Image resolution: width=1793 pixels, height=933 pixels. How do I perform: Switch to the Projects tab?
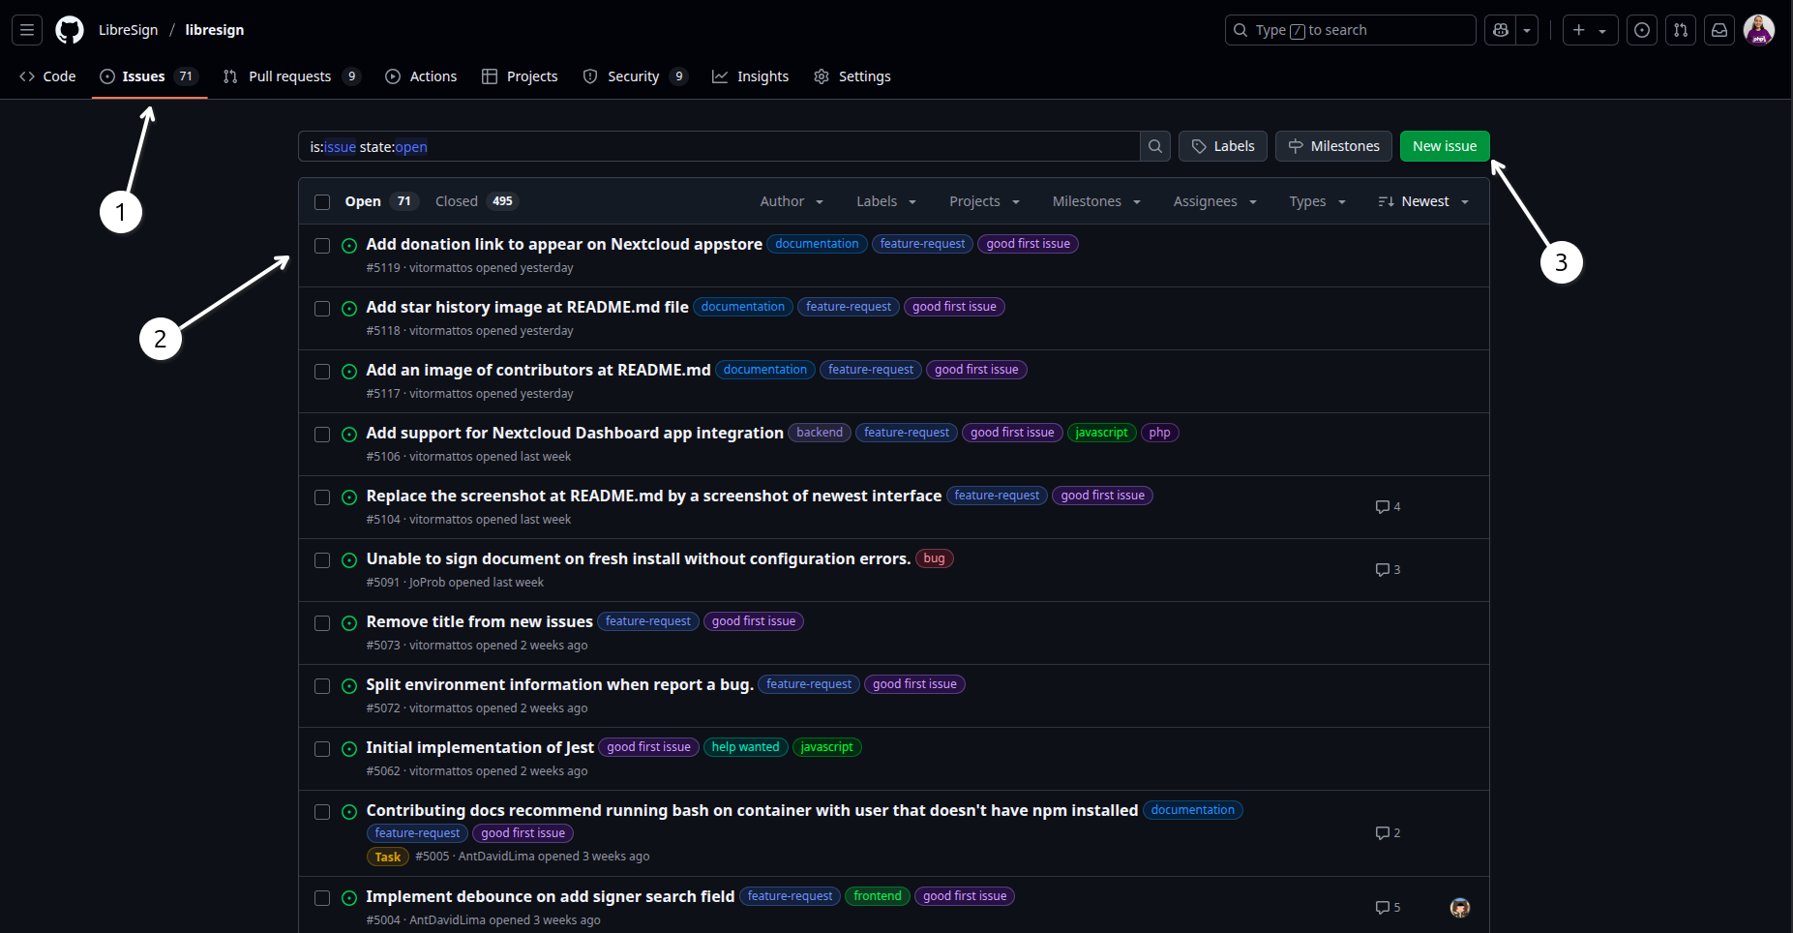pos(520,76)
